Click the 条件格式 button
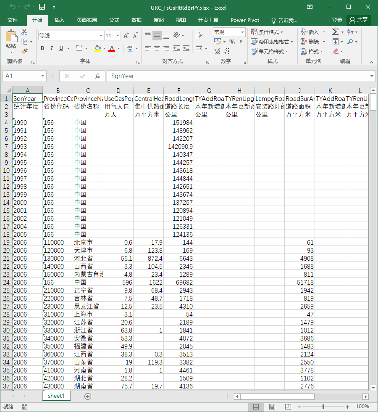378x412 pixels. (267, 32)
